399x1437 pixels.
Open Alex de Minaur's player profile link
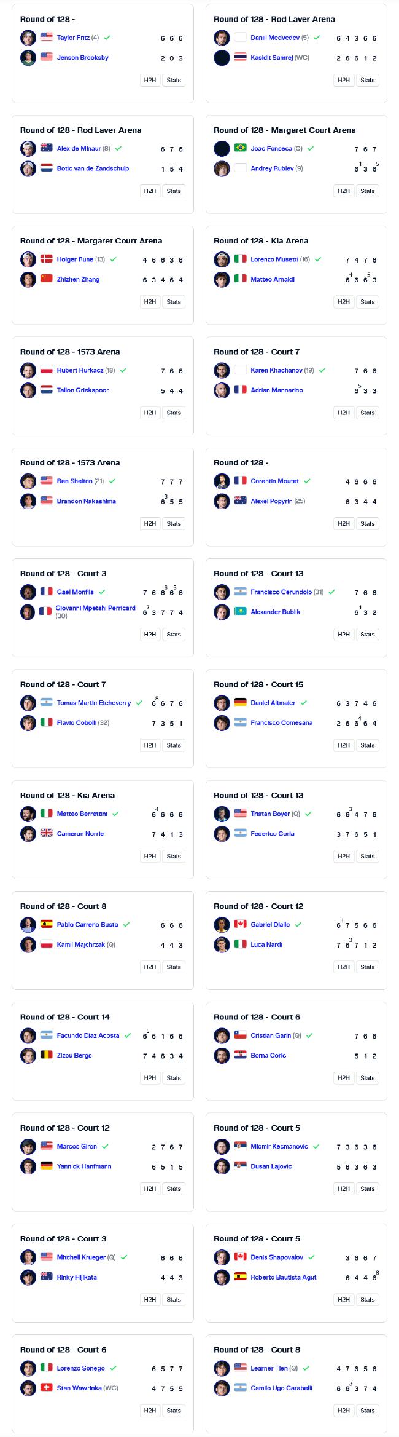pyautogui.click(x=79, y=149)
